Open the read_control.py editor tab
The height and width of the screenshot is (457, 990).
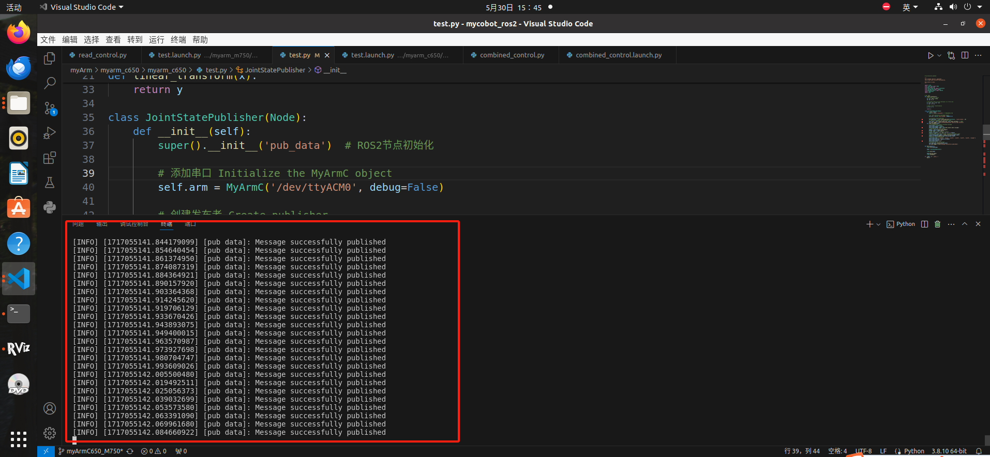click(x=102, y=55)
